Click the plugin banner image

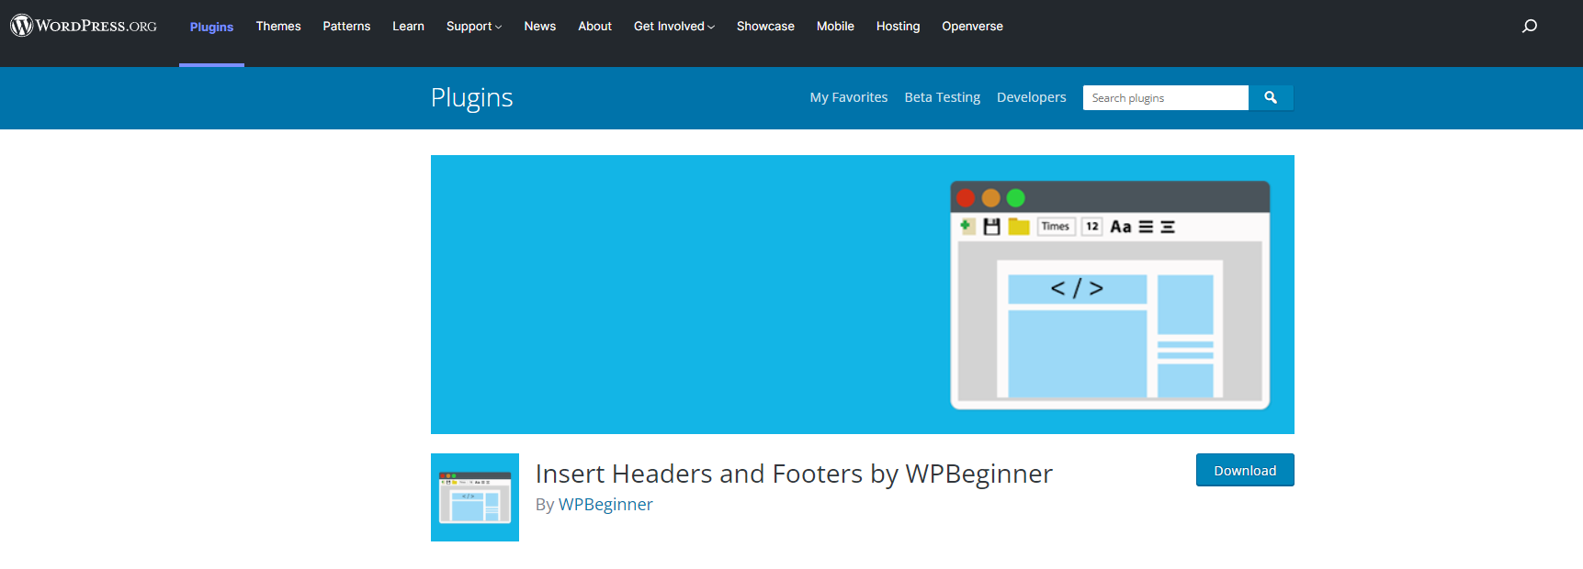[x=863, y=295]
